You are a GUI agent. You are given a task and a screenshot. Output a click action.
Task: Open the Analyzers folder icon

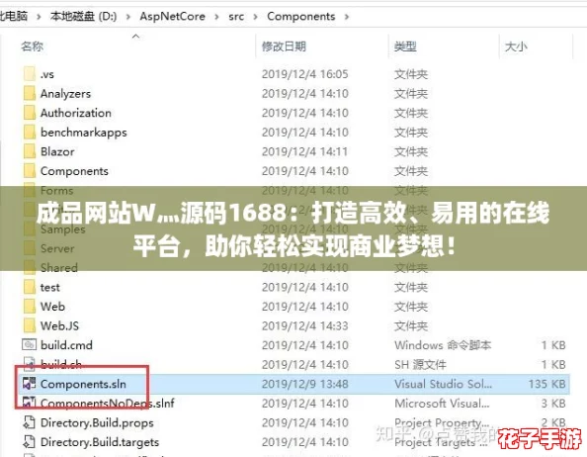30,93
